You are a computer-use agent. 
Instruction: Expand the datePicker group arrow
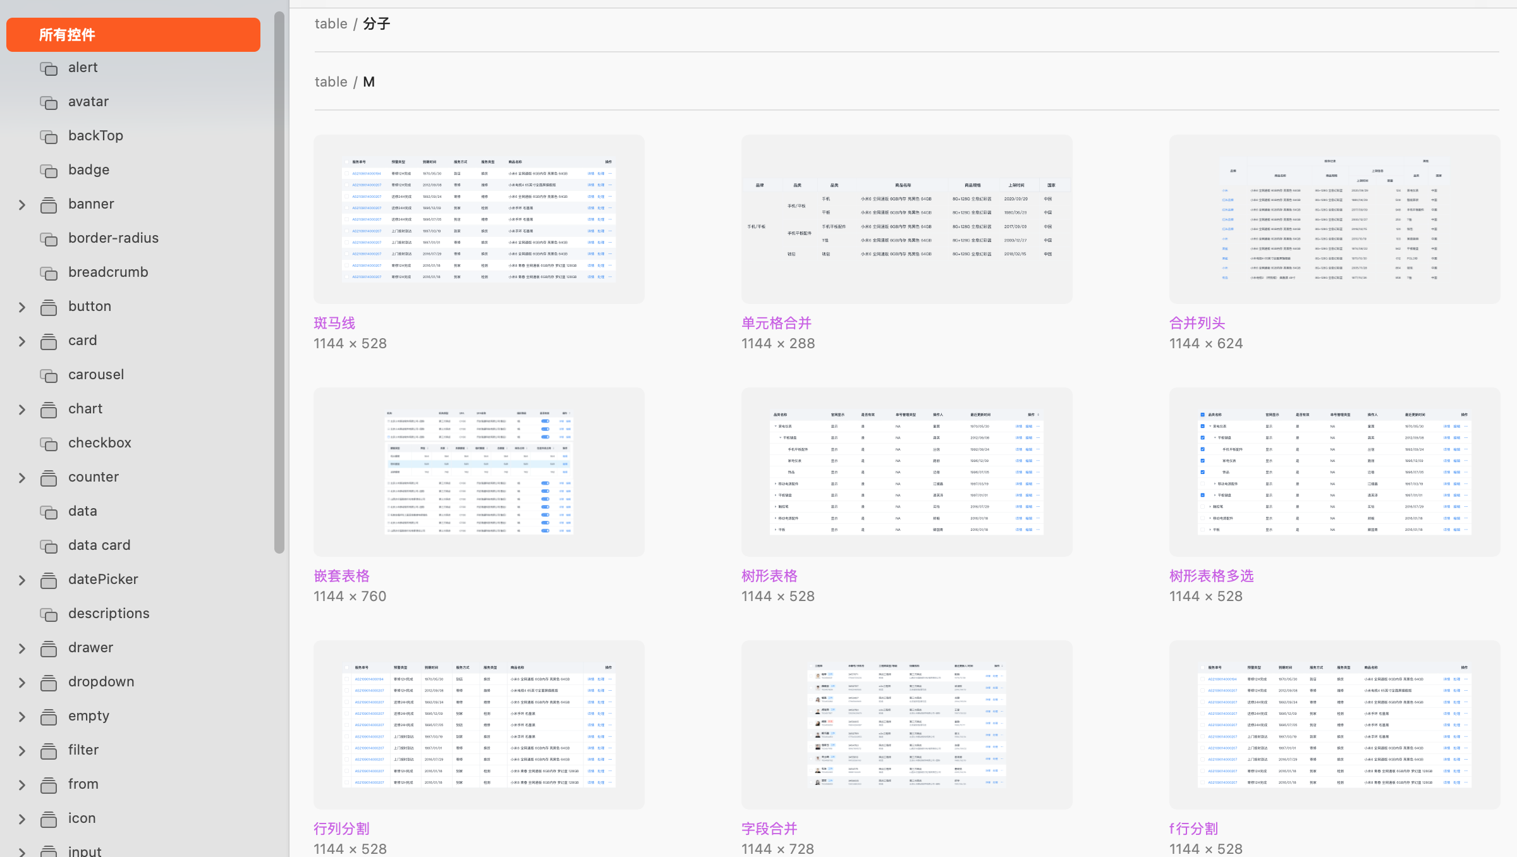pos(22,580)
